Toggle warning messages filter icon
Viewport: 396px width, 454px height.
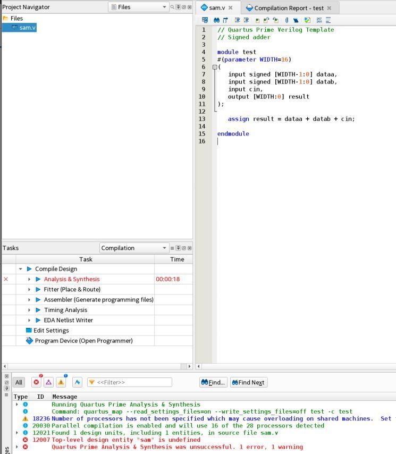[x=61, y=382]
